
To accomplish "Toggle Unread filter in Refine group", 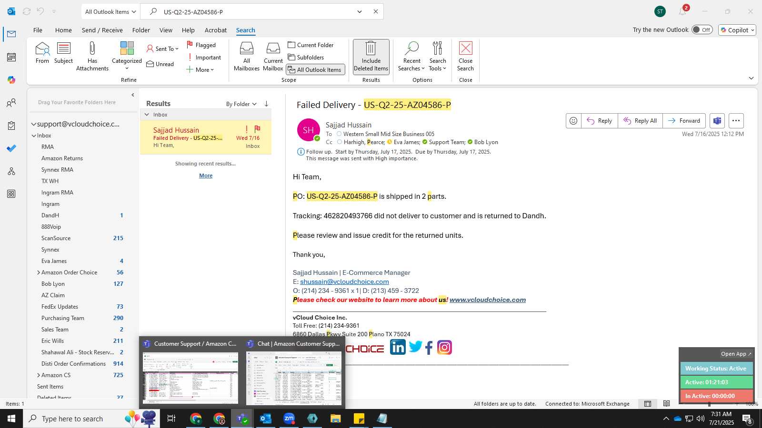I will point(160,64).
